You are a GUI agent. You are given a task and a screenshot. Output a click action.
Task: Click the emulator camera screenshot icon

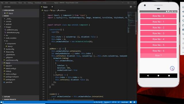[183, 30]
